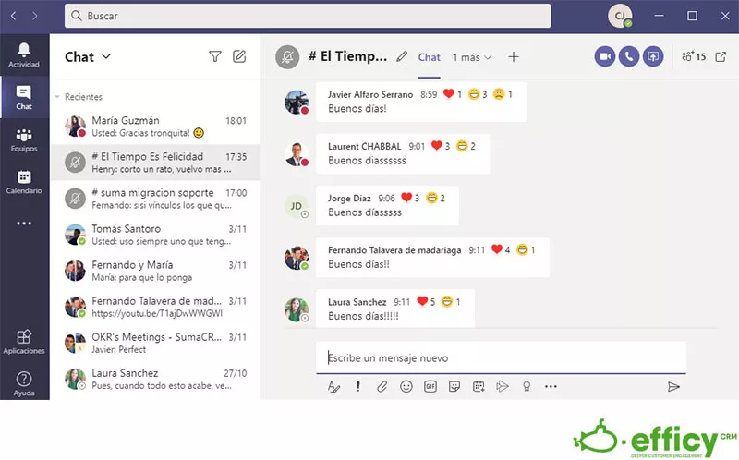This screenshot has width=739, height=460.
Task: Open María Guzmán conversation
Action: (x=155, y=127)
